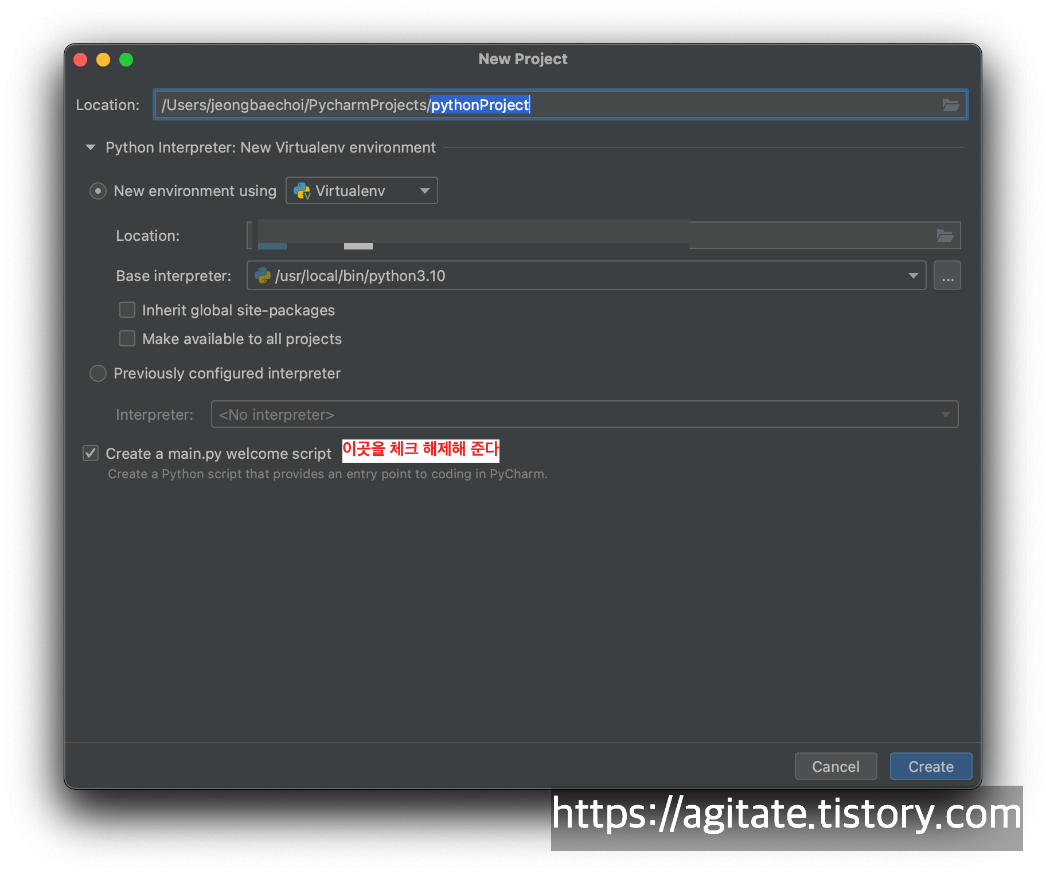The width and height of the screenshot is (1046, 874).
Task: Minimize the dialog with the yellow button
Action: click(x=103, y=60)
